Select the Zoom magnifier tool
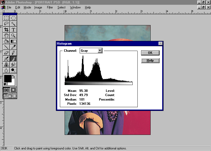Screen dimensions: 211x151 13,35
